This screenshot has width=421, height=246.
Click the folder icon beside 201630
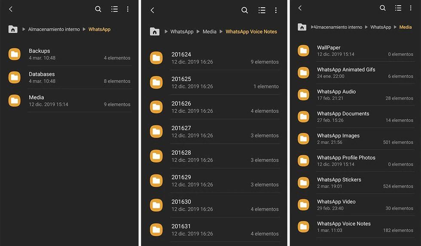click(x=156, y=205)
